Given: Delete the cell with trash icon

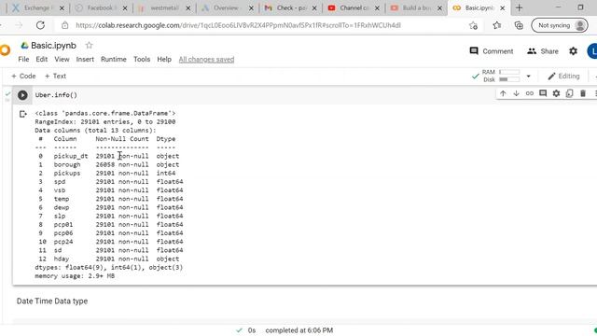Looking at the screenshot, I should click(583, 93).
